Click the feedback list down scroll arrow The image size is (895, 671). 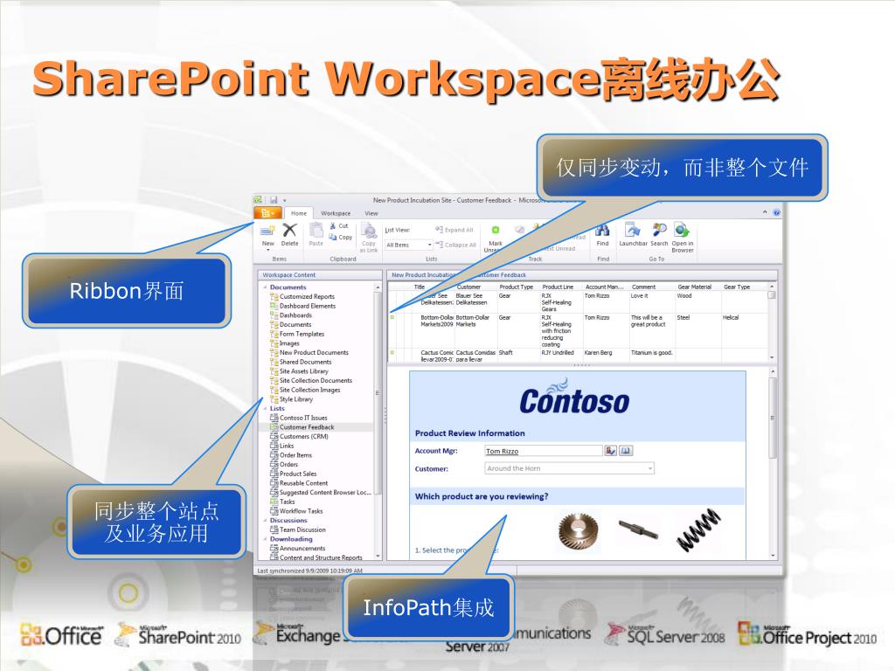click(773, 357)
